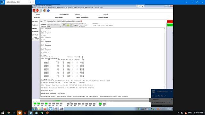Click the Low speed indicator

coord(104,104)
